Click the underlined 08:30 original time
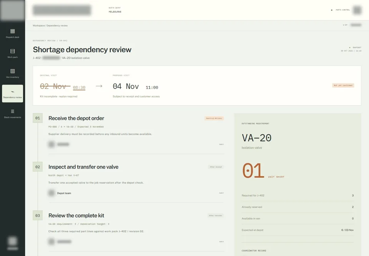 click(79, 88)
